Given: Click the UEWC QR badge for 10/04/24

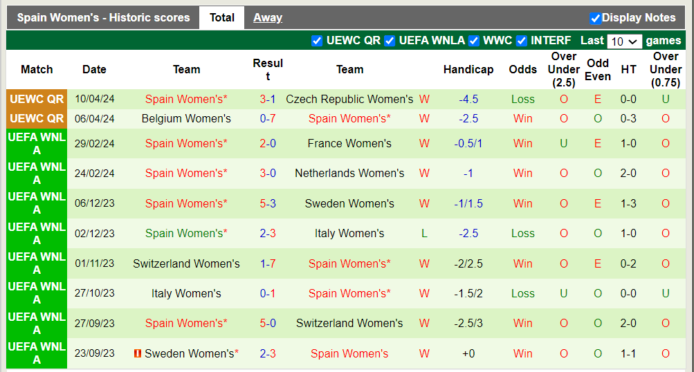Looking at the screenshot, I should coord(37,100).
